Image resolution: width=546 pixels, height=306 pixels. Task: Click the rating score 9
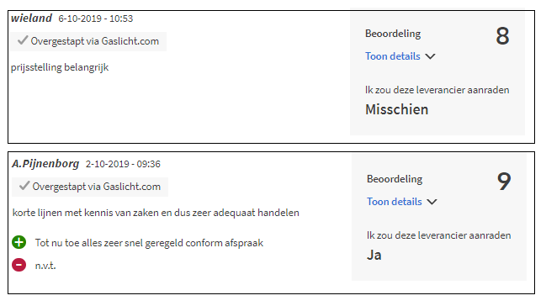tap(504, 182)
